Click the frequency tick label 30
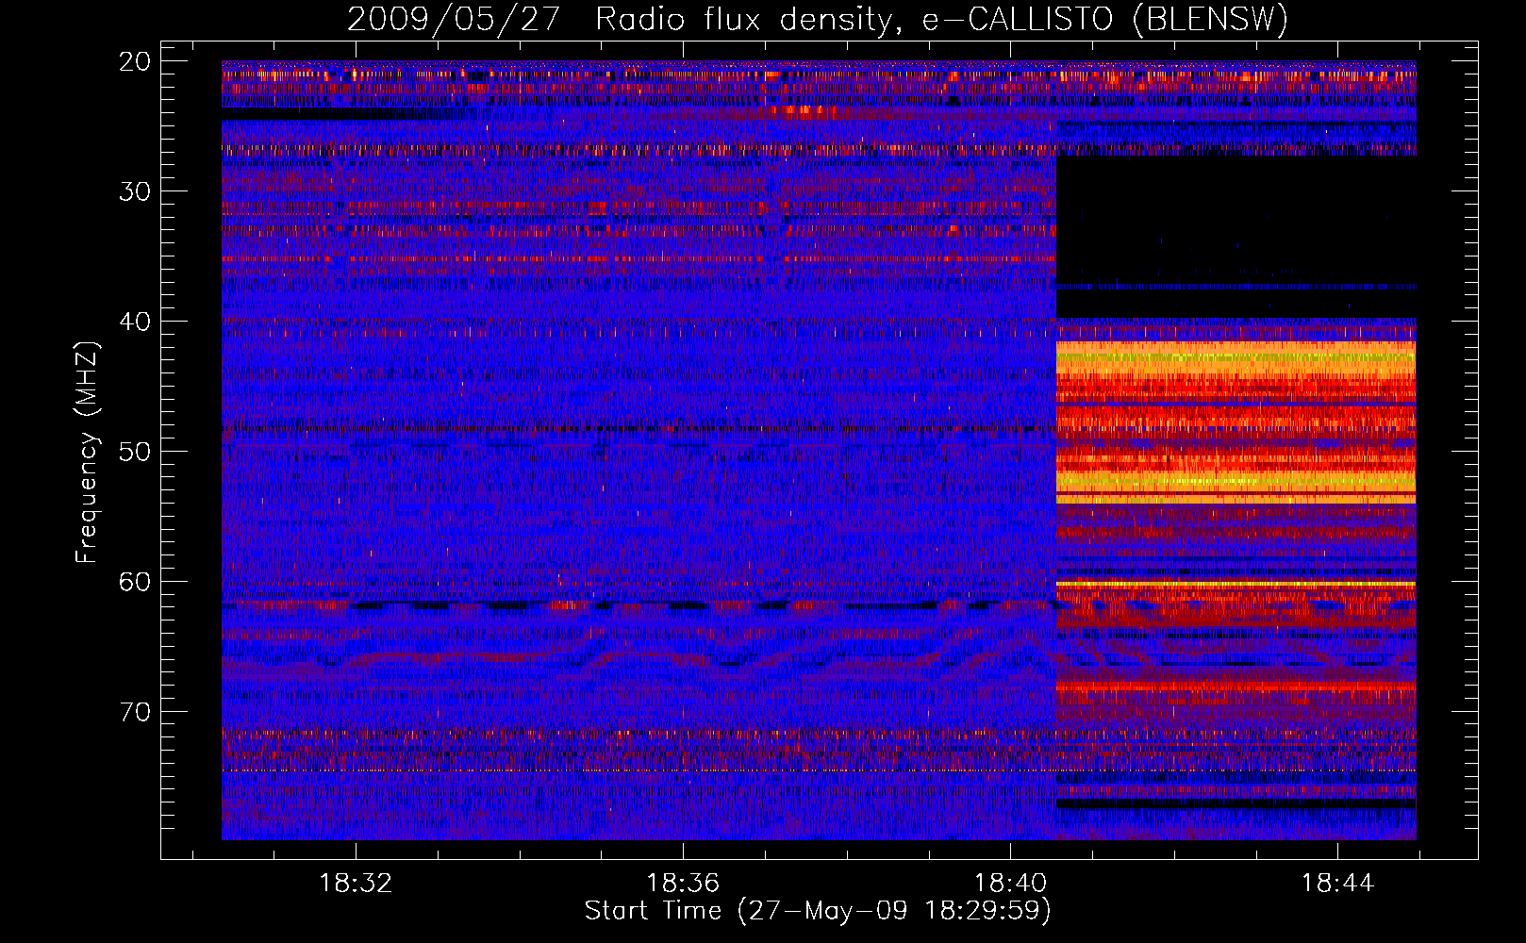This screenshot has height=943, width=1526. (x=136, y=191)
